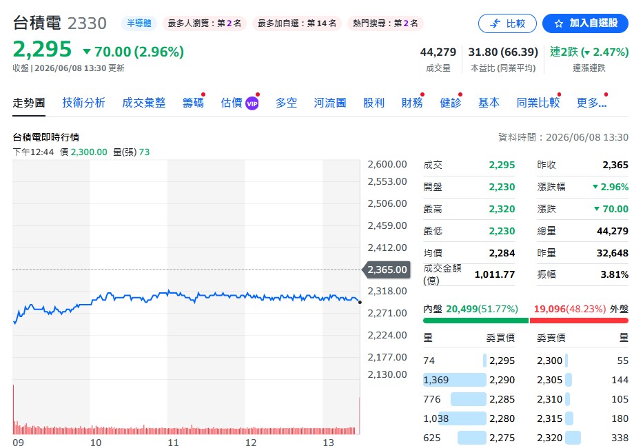This screenshot has height=446, width=634.
Task: Click 熱門搜尋 第2名 badge
Action: [385, 23]
